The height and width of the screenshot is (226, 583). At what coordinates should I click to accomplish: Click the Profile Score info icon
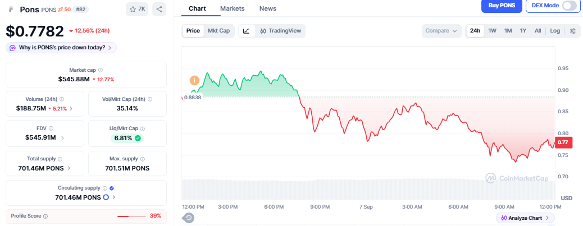pos(45,216)
